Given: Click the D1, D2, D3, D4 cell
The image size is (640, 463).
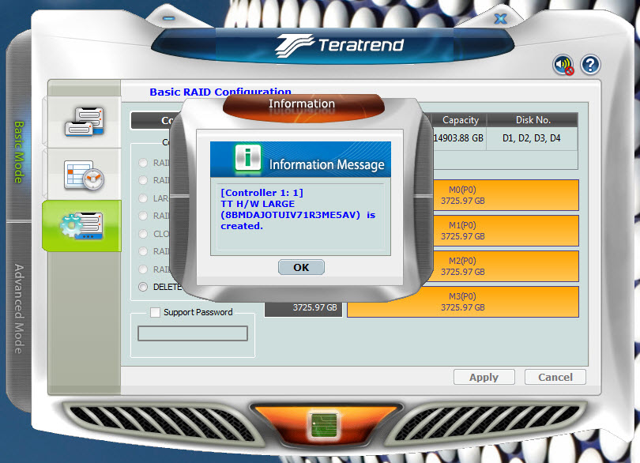Looking at the screenshot, I should pyautogui.click(x=532, y=138).
